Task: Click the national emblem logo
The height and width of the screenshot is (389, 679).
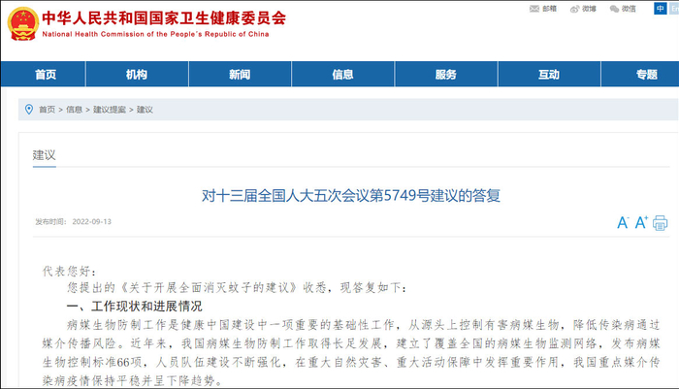Action: 23,24
